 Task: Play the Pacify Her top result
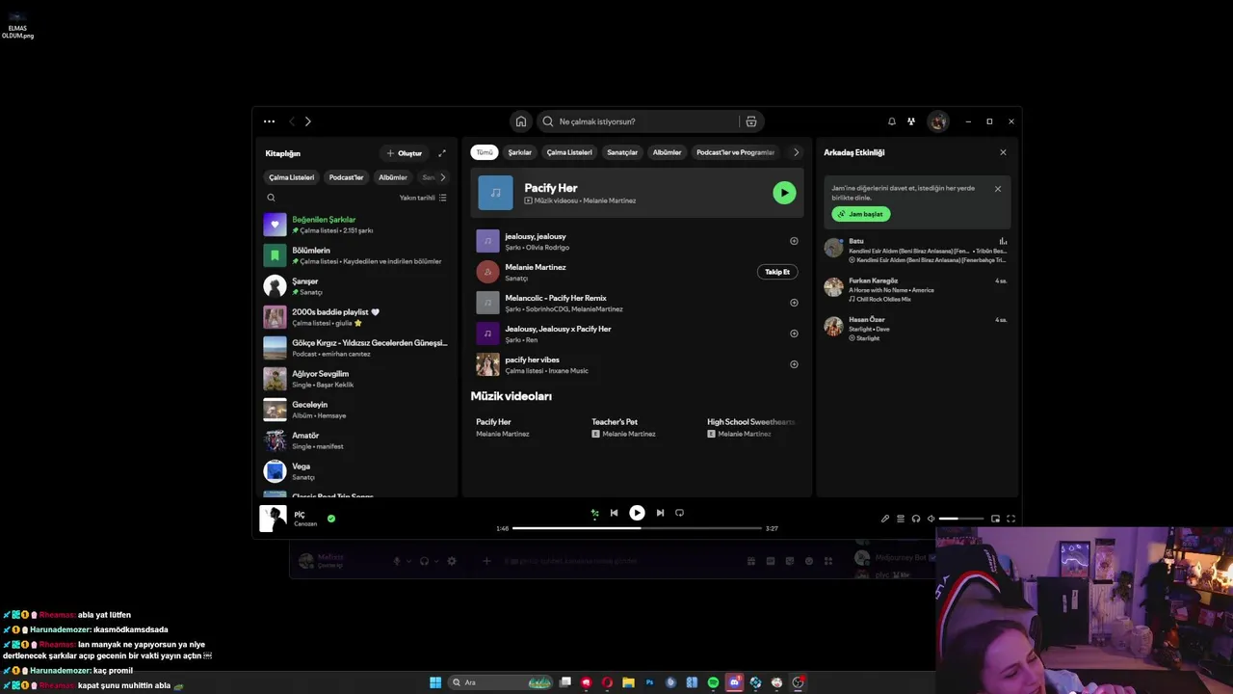tap(784, 193)
